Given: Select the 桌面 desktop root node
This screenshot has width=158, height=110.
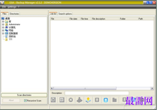Looking at the screenshot, I should (x=8, y=18).
